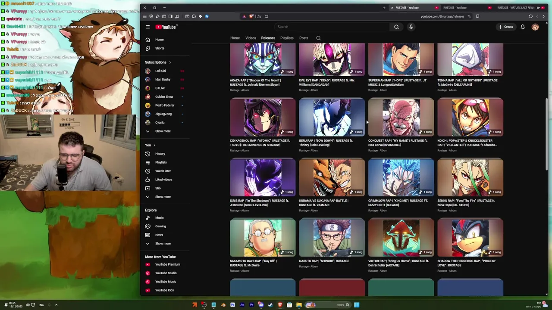Open BERU RAP "BOW DOWN" album thumbnail
The width and height of the screenshot is (552, 310).
click(332, 117)
